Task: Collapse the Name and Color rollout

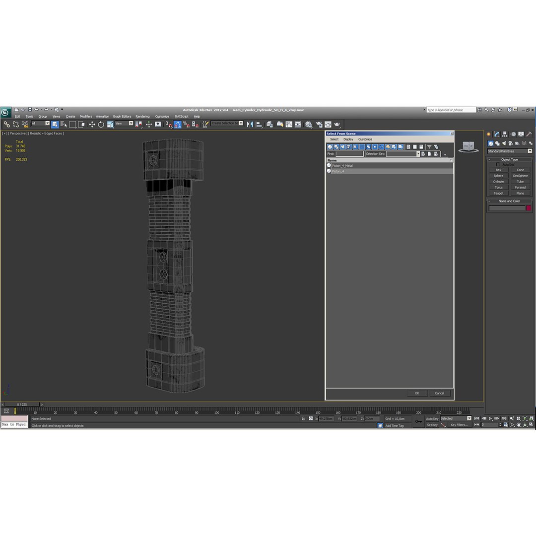Action: coord(509,201)
